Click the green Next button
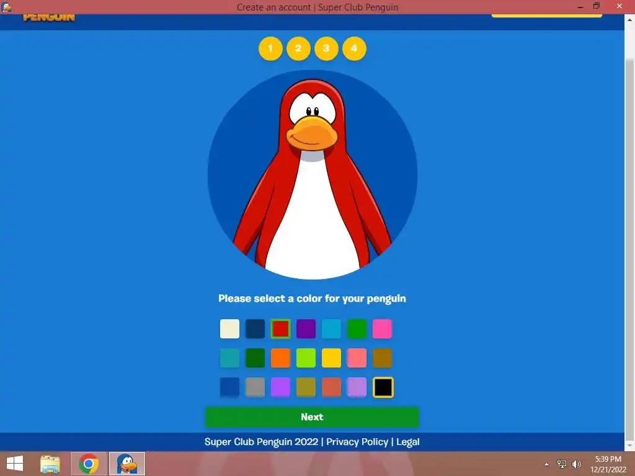 (313, 417)
